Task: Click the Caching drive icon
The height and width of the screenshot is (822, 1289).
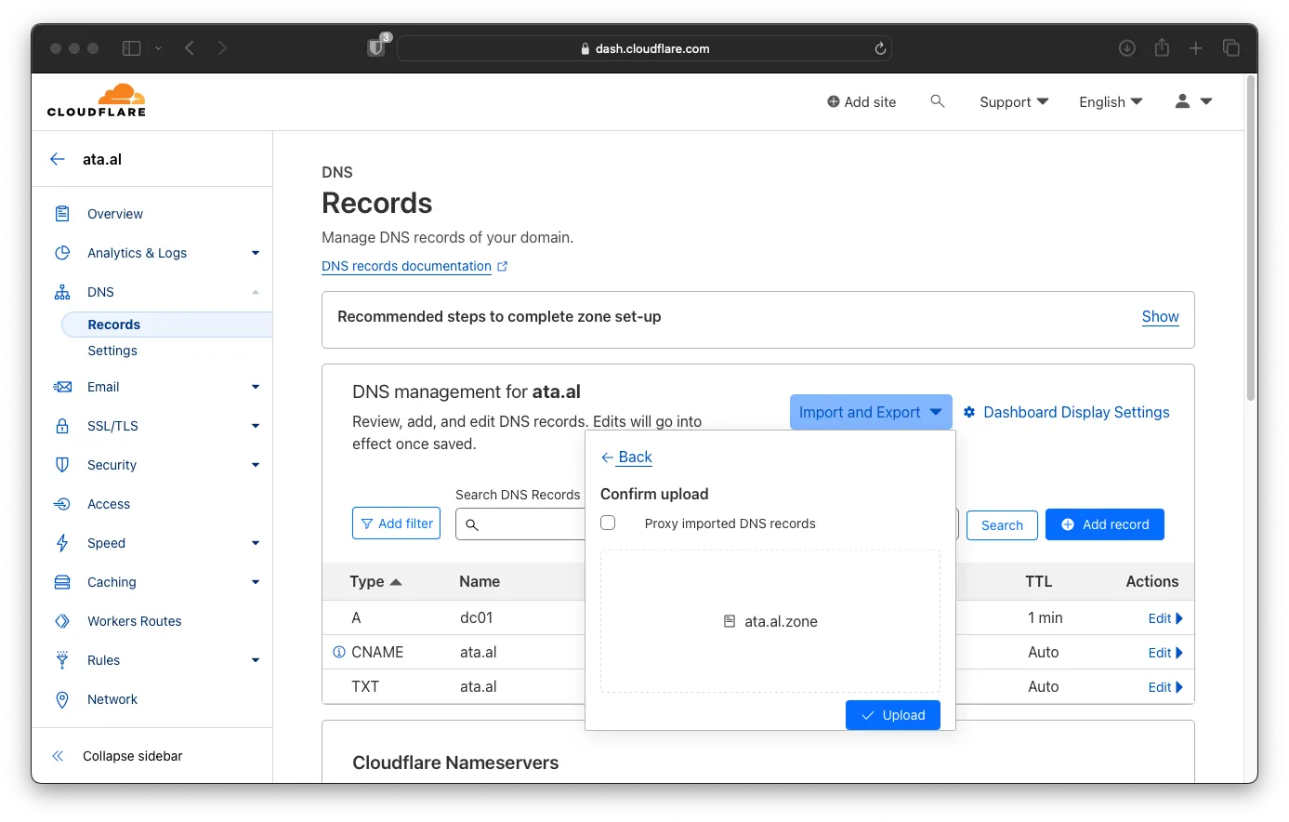Action: coord(62,582)
